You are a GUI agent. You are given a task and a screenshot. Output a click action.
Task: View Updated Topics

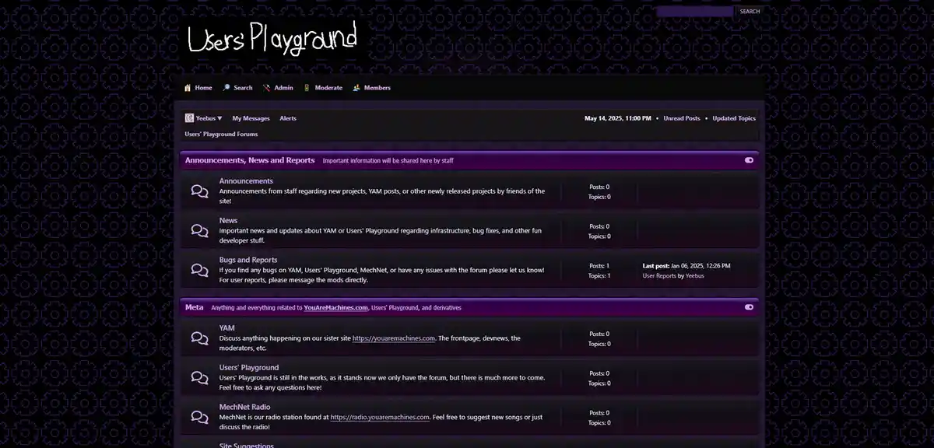coord(734,118)
